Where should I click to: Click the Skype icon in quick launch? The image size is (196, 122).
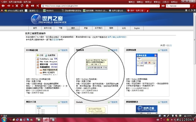[x=28, y=120]
